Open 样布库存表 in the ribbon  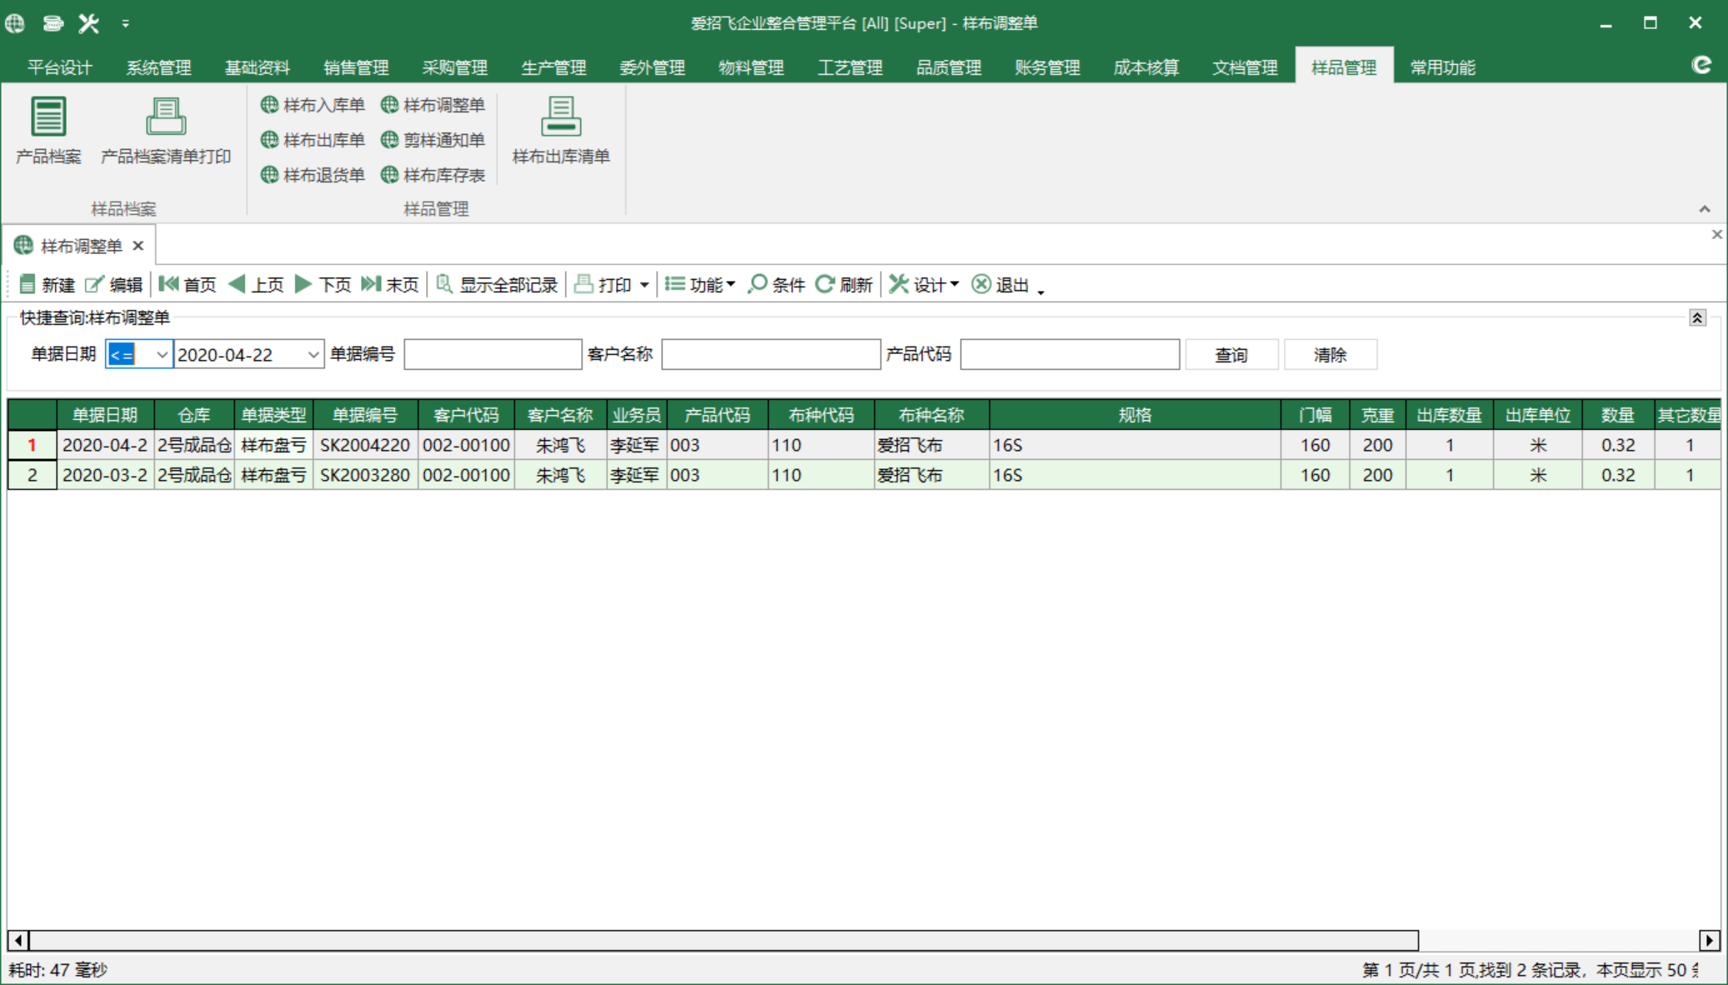[433, 175]
